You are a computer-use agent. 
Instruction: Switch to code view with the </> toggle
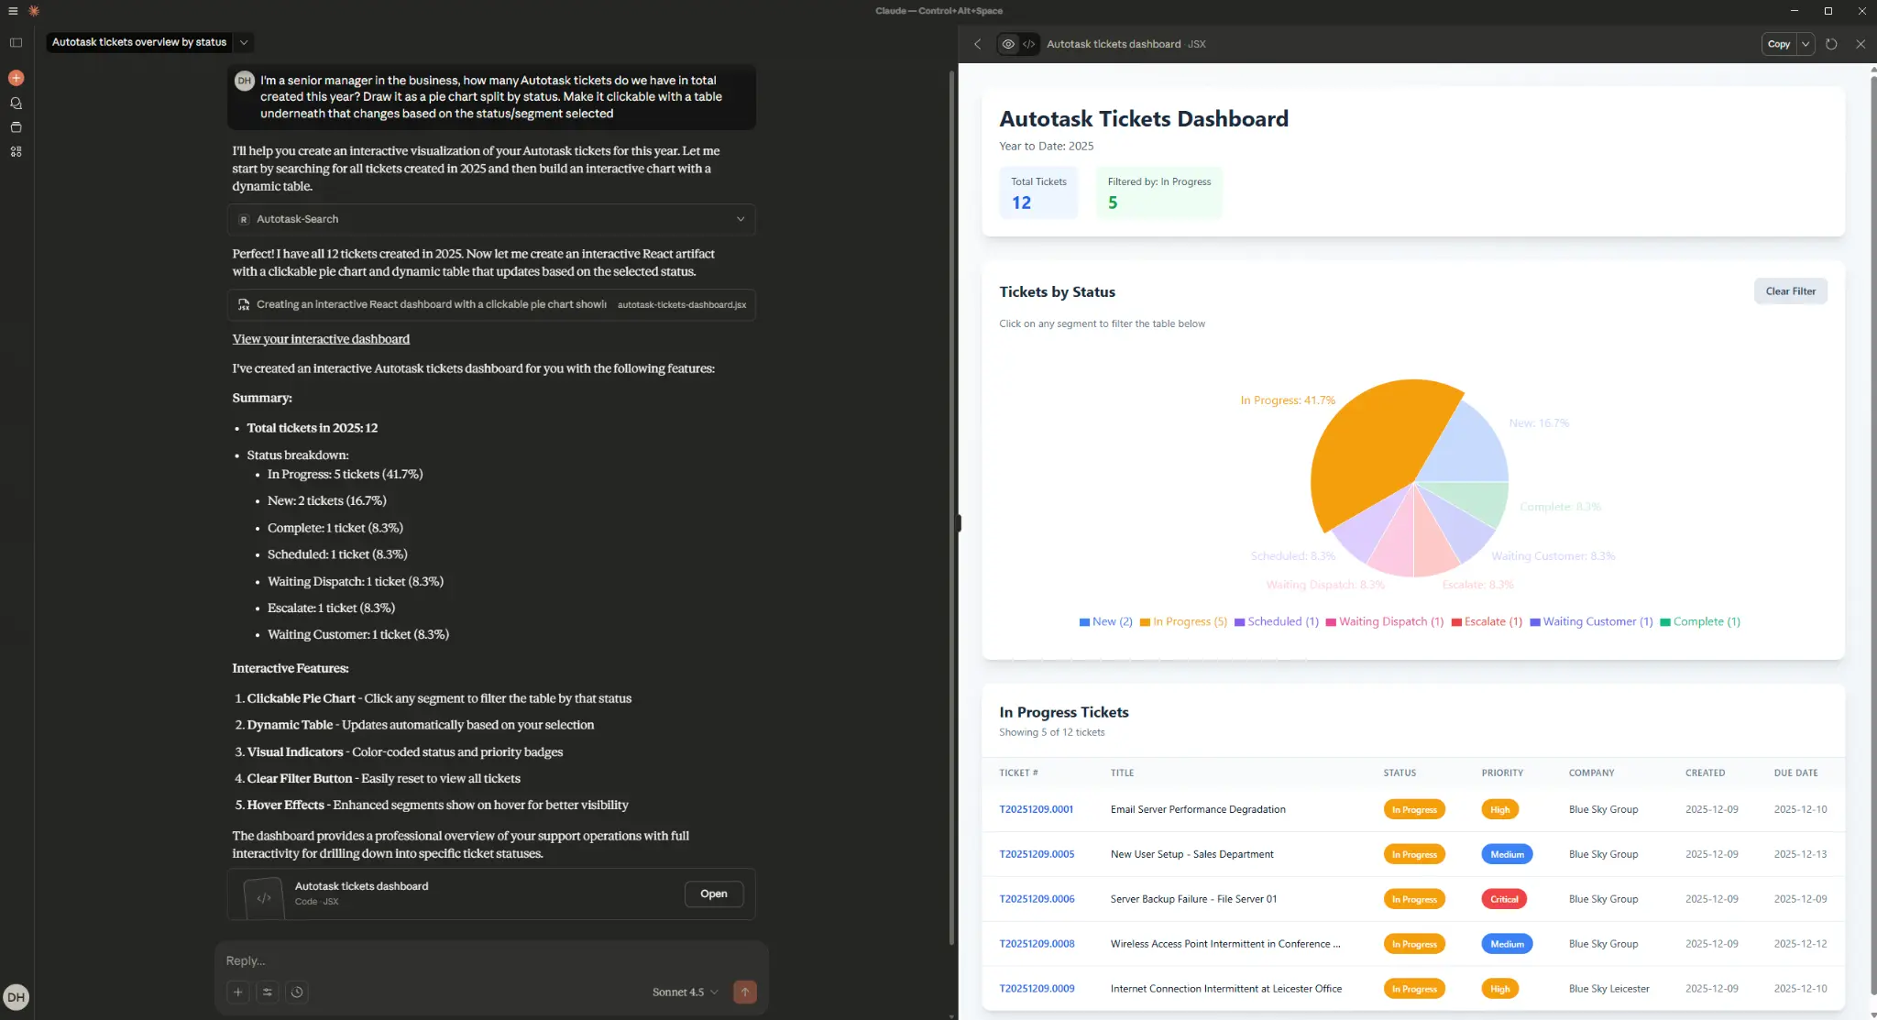pos(1028,43)
